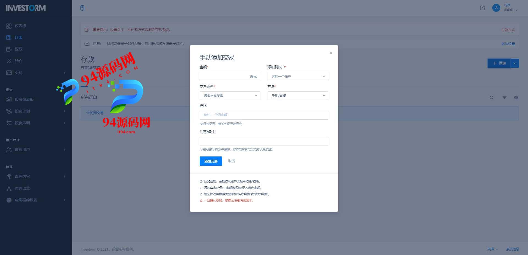
Task: Click the external link icon in header
Action: click(482, 8)
